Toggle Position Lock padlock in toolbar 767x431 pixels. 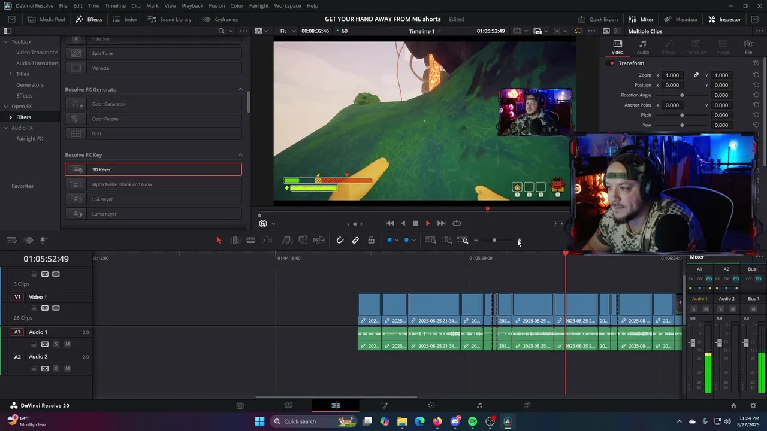pos(372,240)
